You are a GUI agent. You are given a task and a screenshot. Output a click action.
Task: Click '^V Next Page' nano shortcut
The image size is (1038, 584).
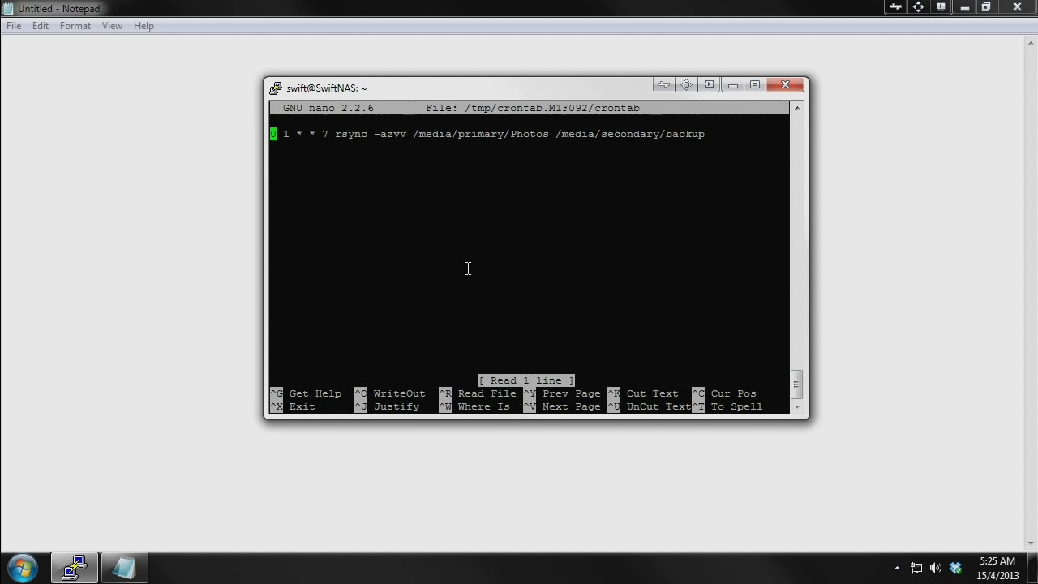[x=562, y=406]
